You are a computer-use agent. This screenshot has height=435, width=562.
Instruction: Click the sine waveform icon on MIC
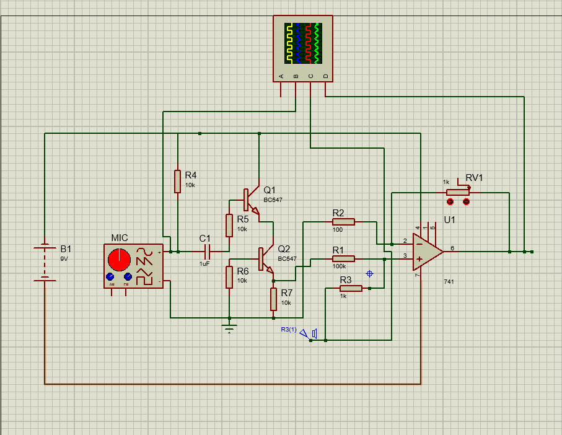(x=144, y=251)
